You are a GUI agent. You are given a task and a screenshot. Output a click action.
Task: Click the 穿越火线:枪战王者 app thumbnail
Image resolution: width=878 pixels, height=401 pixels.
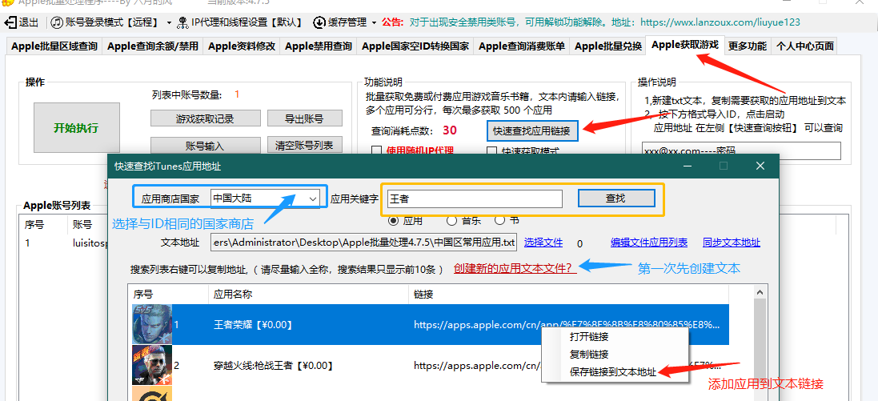(152, 365)
